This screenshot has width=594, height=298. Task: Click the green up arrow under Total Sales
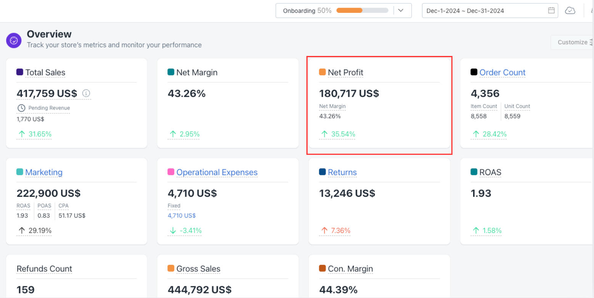[x=22, y=134]
